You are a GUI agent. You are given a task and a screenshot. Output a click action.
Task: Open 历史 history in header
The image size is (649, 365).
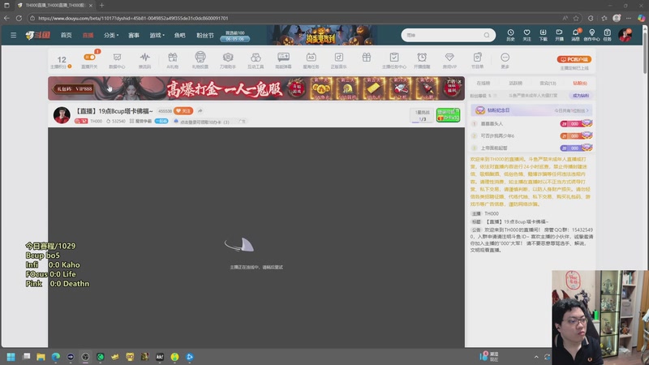coord(510,35)
